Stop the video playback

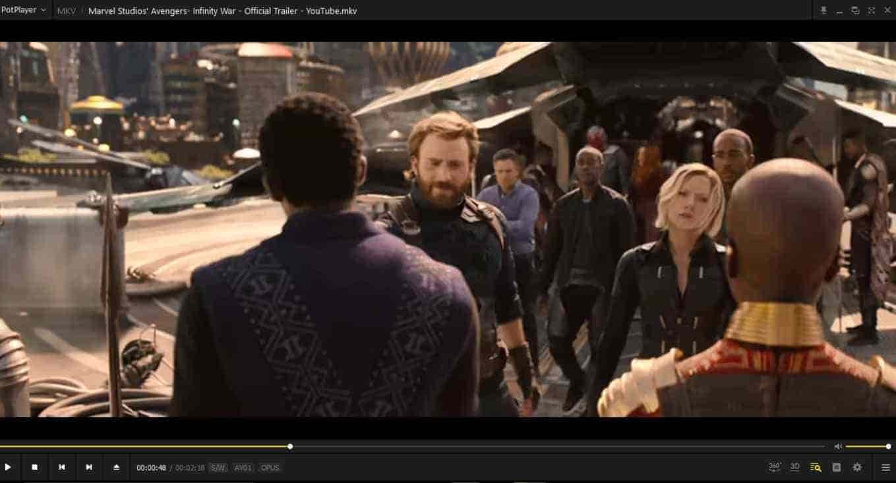[x=35, y=467]
